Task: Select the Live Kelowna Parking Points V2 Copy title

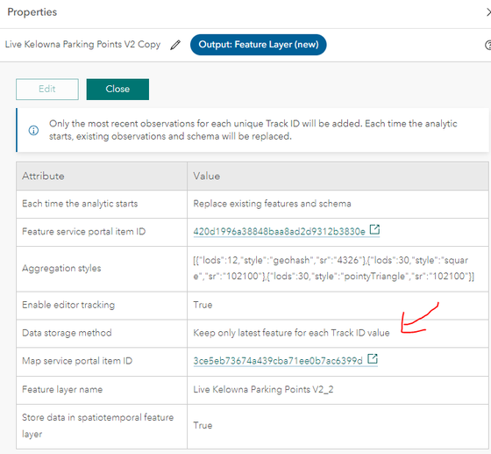Action: tap(82, 44)
